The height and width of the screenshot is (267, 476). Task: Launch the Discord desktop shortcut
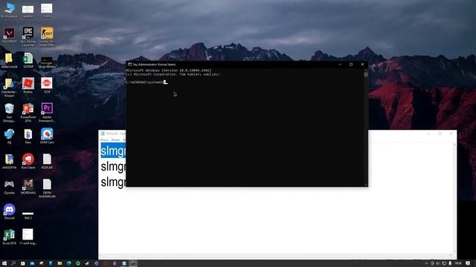[9, 211]
